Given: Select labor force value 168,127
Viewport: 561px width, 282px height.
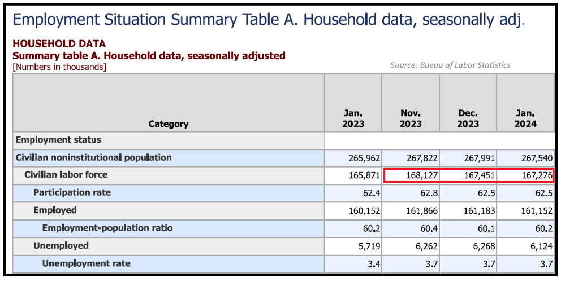Looking at the screenshot, I should [422, 175].
